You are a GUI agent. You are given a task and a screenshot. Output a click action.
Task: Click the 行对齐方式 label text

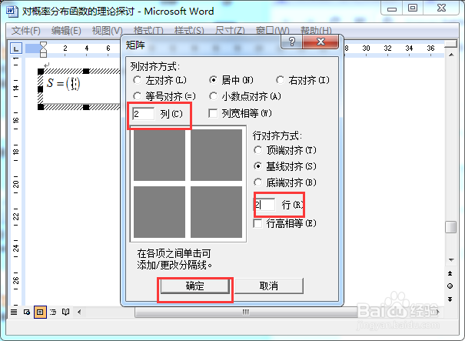coord(277,135)
